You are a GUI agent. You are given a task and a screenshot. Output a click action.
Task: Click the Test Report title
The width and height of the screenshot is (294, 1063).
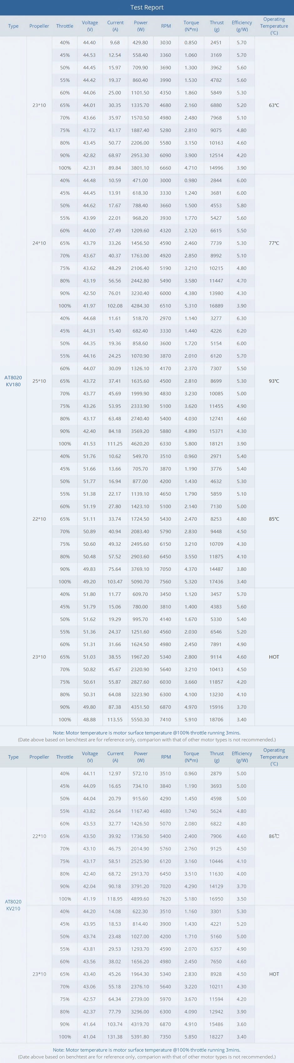click(x=147, y=8)
